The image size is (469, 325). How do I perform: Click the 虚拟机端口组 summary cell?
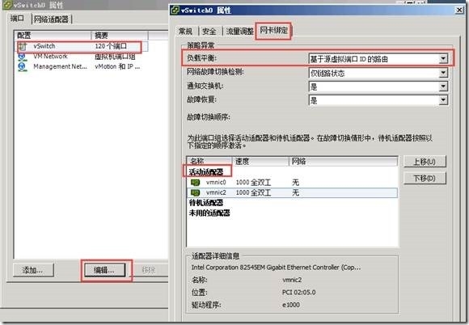pos(115,57)
